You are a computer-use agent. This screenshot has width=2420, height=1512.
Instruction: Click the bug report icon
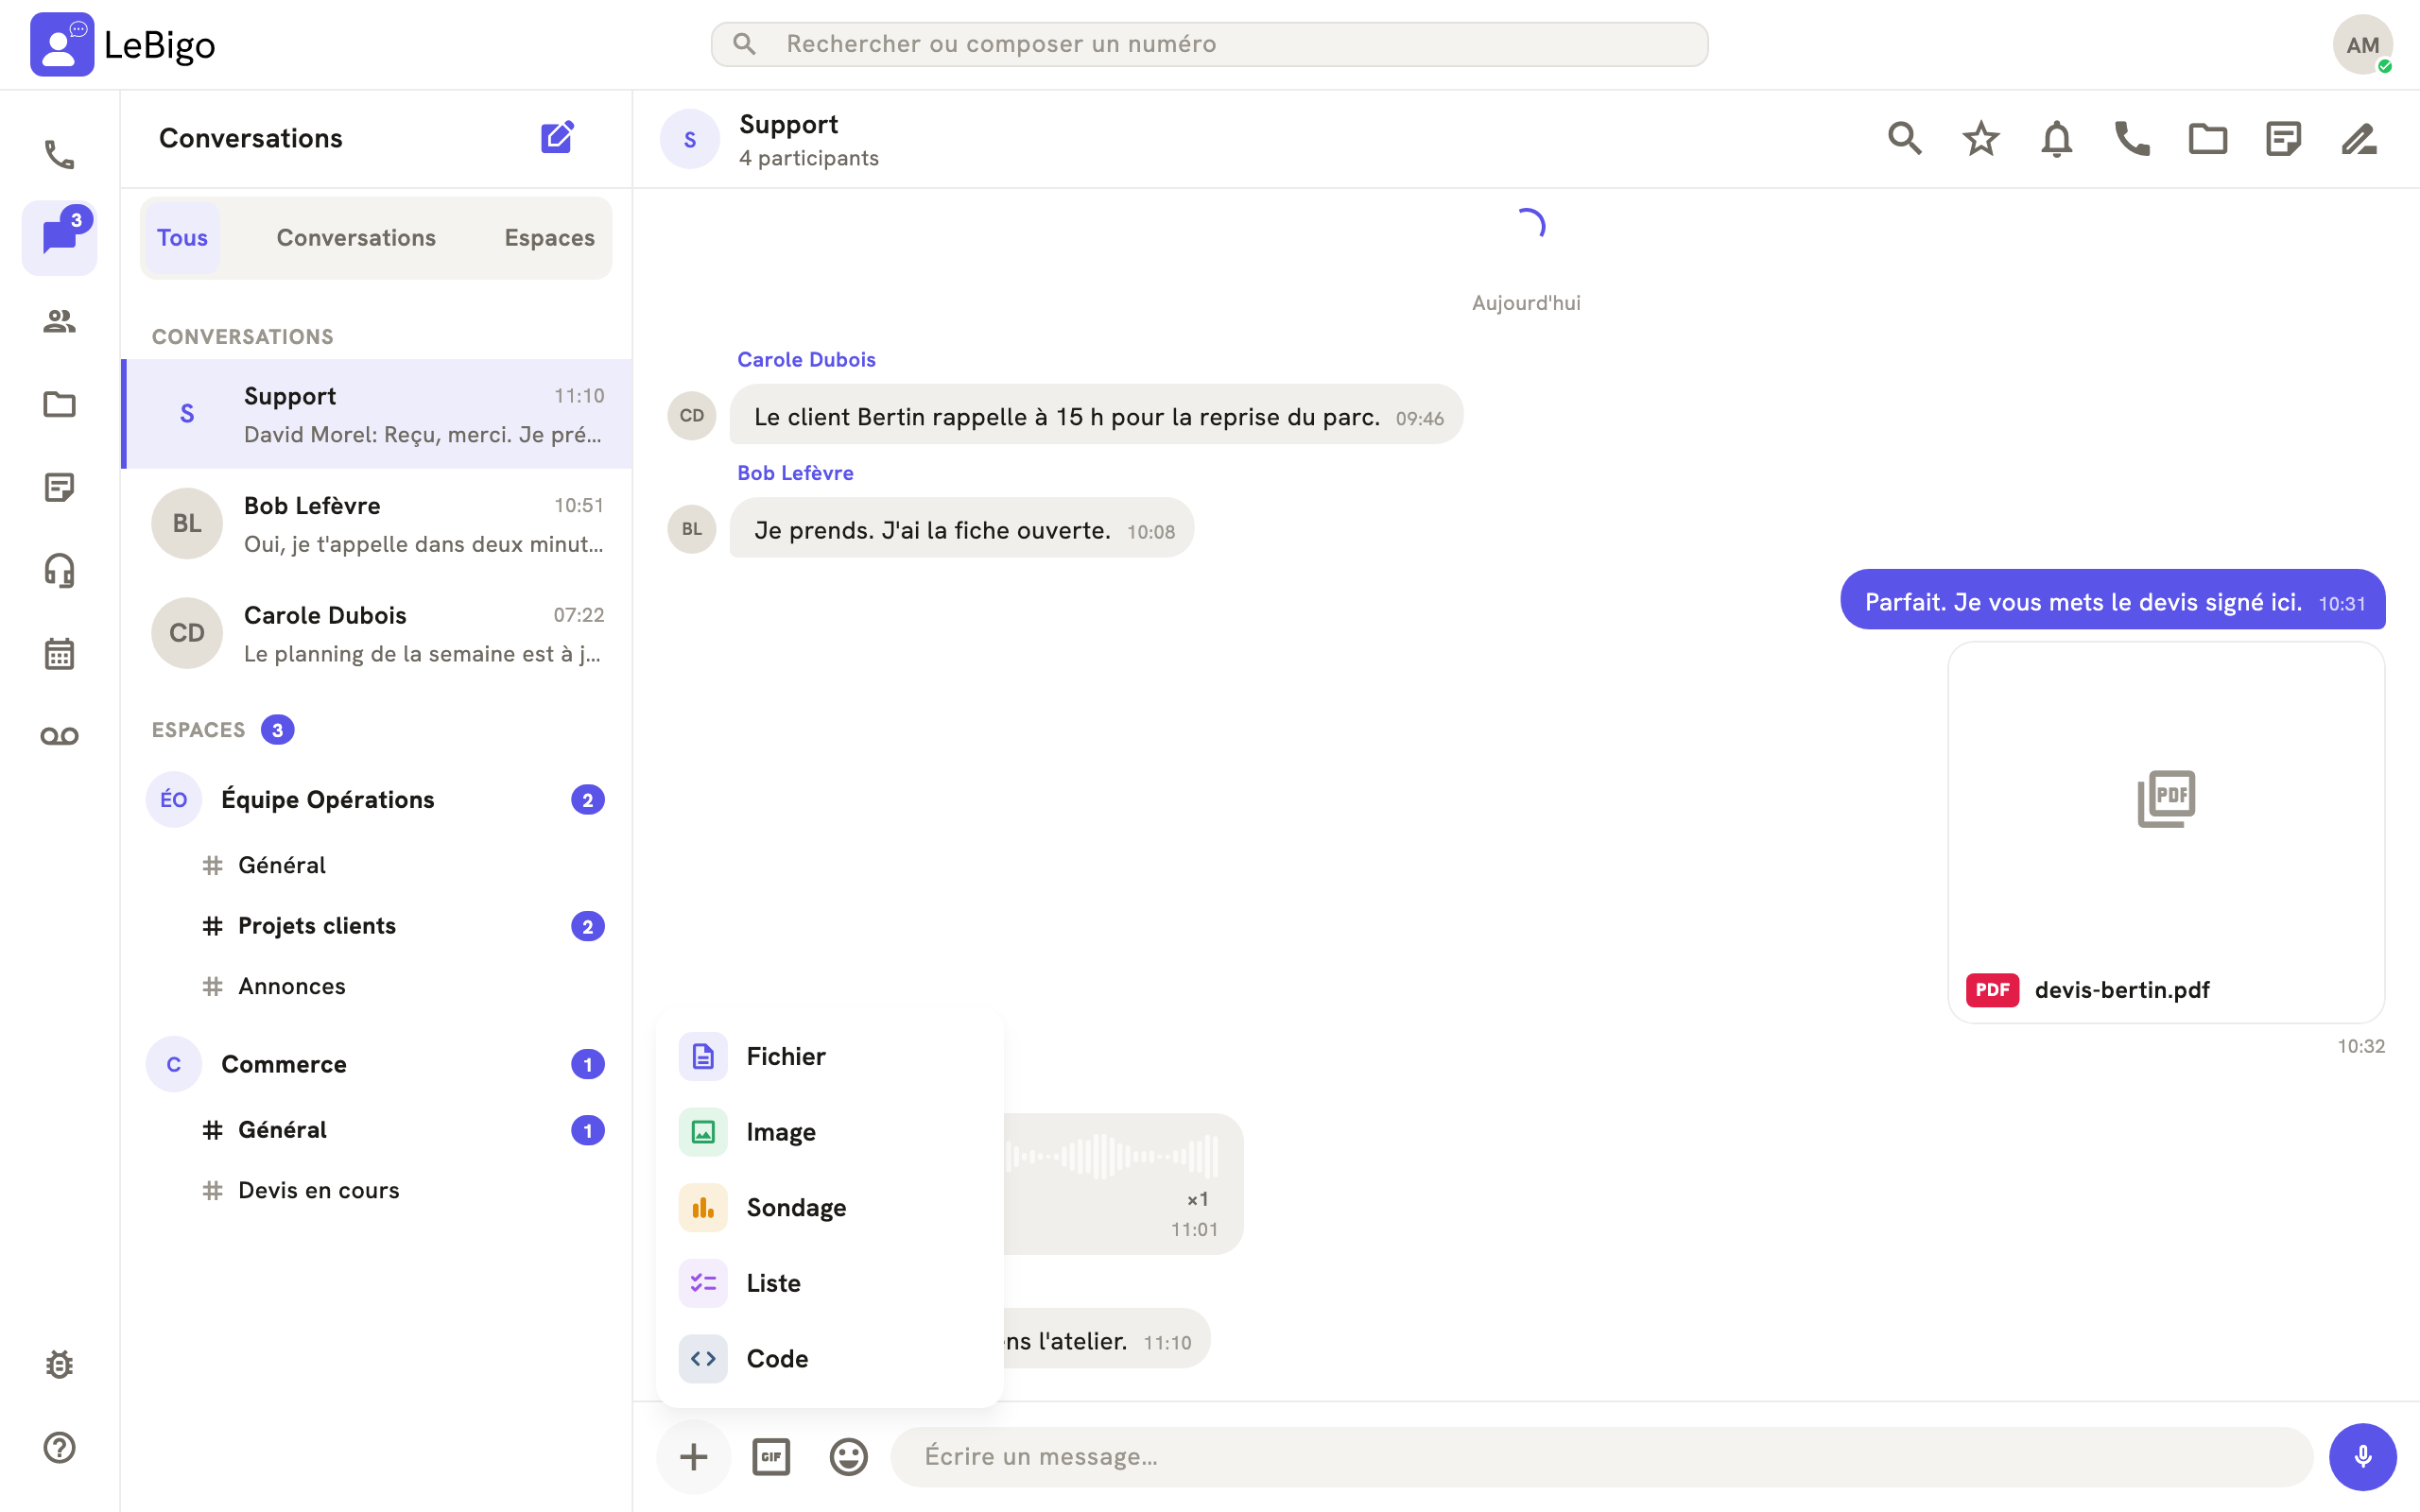point(59,1364)
